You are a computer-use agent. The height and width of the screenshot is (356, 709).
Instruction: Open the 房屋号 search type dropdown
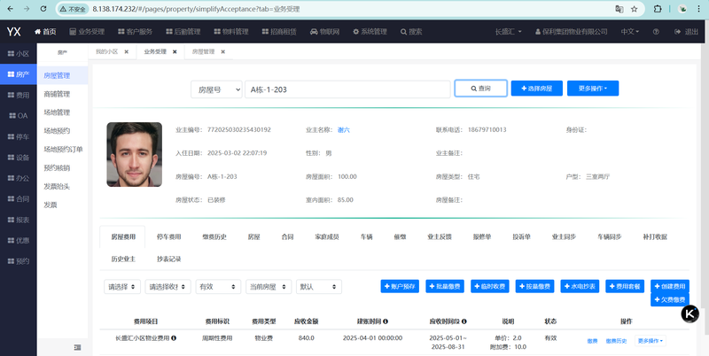pyautogui.click(x=216, y=89)
